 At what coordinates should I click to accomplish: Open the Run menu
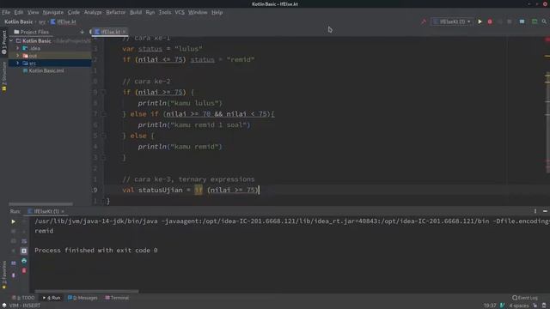coord(150,12)
